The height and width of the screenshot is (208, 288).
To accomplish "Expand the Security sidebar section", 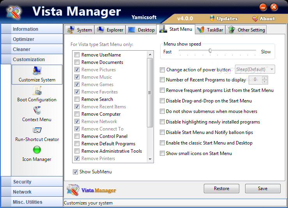I will 32,182.
